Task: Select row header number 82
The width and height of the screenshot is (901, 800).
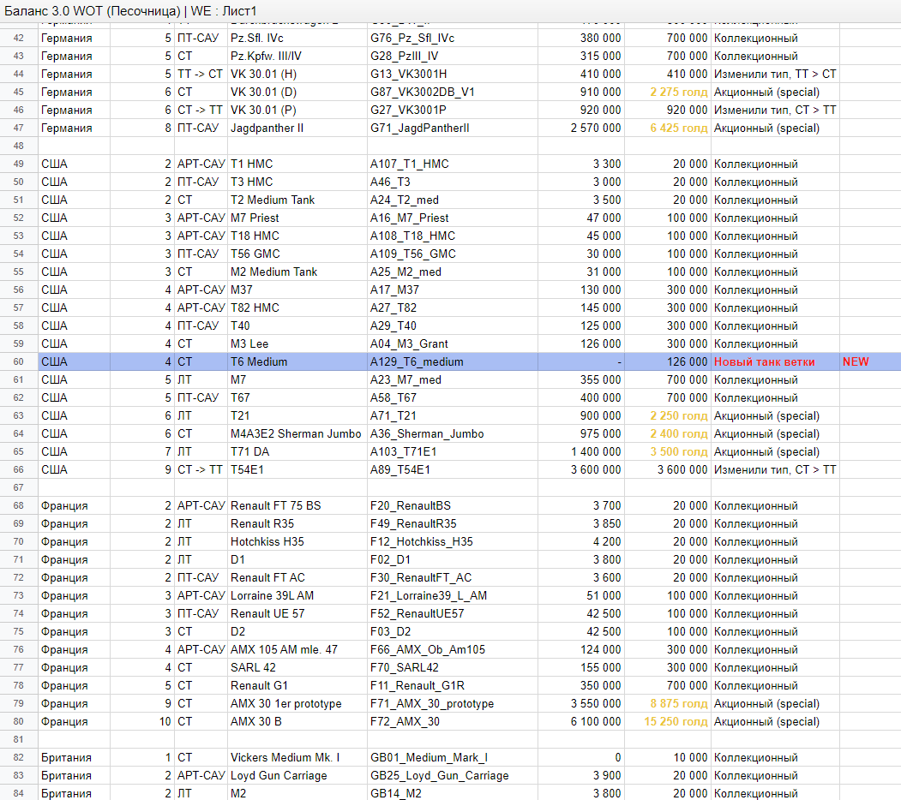Action: coord(18,757)
